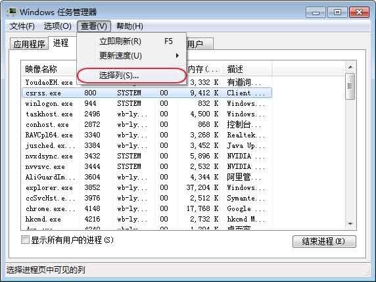Click the 结束进程(E) button

point(324,241)
